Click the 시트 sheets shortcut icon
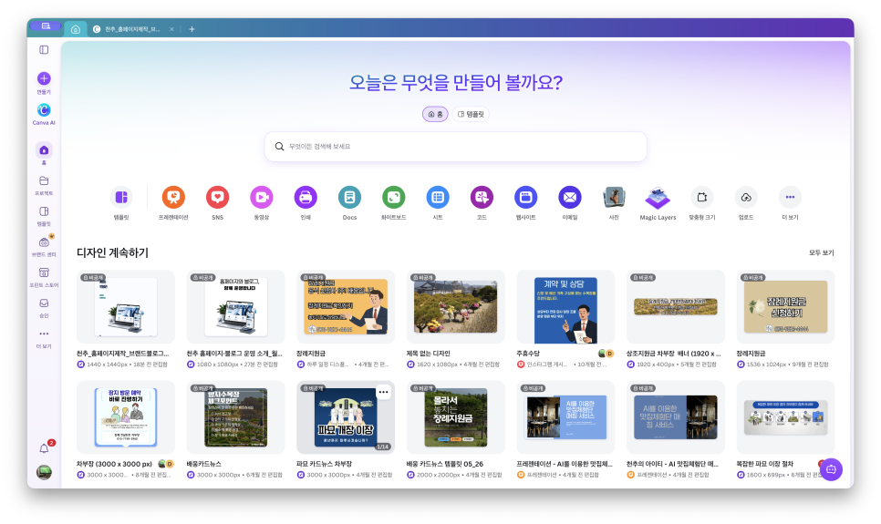The height and width of the screenshot is (524, 881). [x=437, y=197]
